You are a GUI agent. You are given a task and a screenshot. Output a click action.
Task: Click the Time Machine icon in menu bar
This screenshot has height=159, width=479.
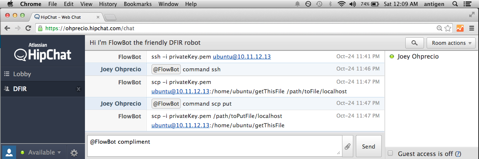tap(319, 4)
